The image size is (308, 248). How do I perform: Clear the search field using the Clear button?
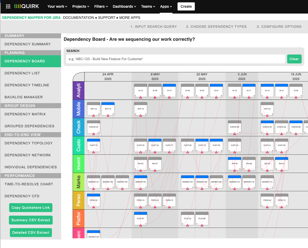point(294,59)
